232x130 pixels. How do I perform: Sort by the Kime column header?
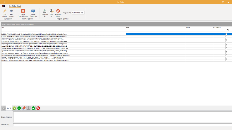click(x=156, y=28)
